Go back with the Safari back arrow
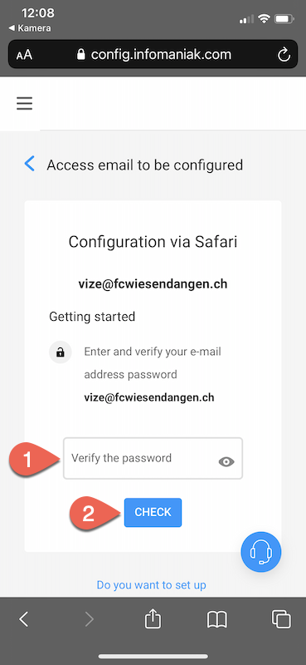The width and height of the screenshot is (306, 665). tap(24, 619)
